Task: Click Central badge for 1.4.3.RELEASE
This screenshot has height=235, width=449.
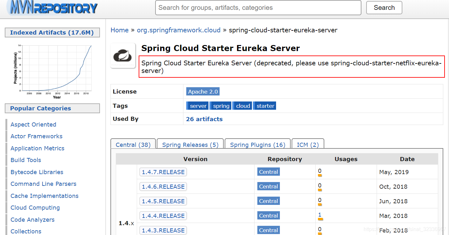Action: [x=268, y=230]
